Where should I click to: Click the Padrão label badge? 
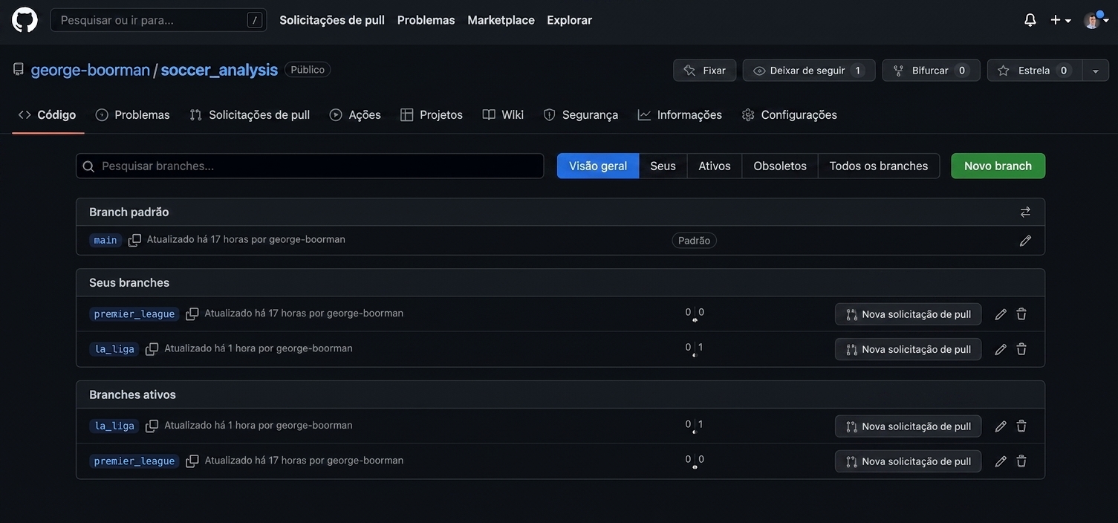(x=695, y=241)
